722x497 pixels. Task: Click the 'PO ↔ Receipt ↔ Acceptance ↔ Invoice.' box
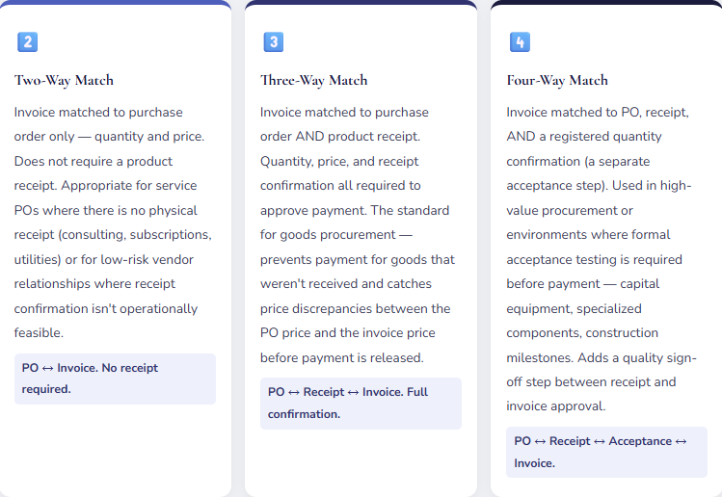(606, 452)
